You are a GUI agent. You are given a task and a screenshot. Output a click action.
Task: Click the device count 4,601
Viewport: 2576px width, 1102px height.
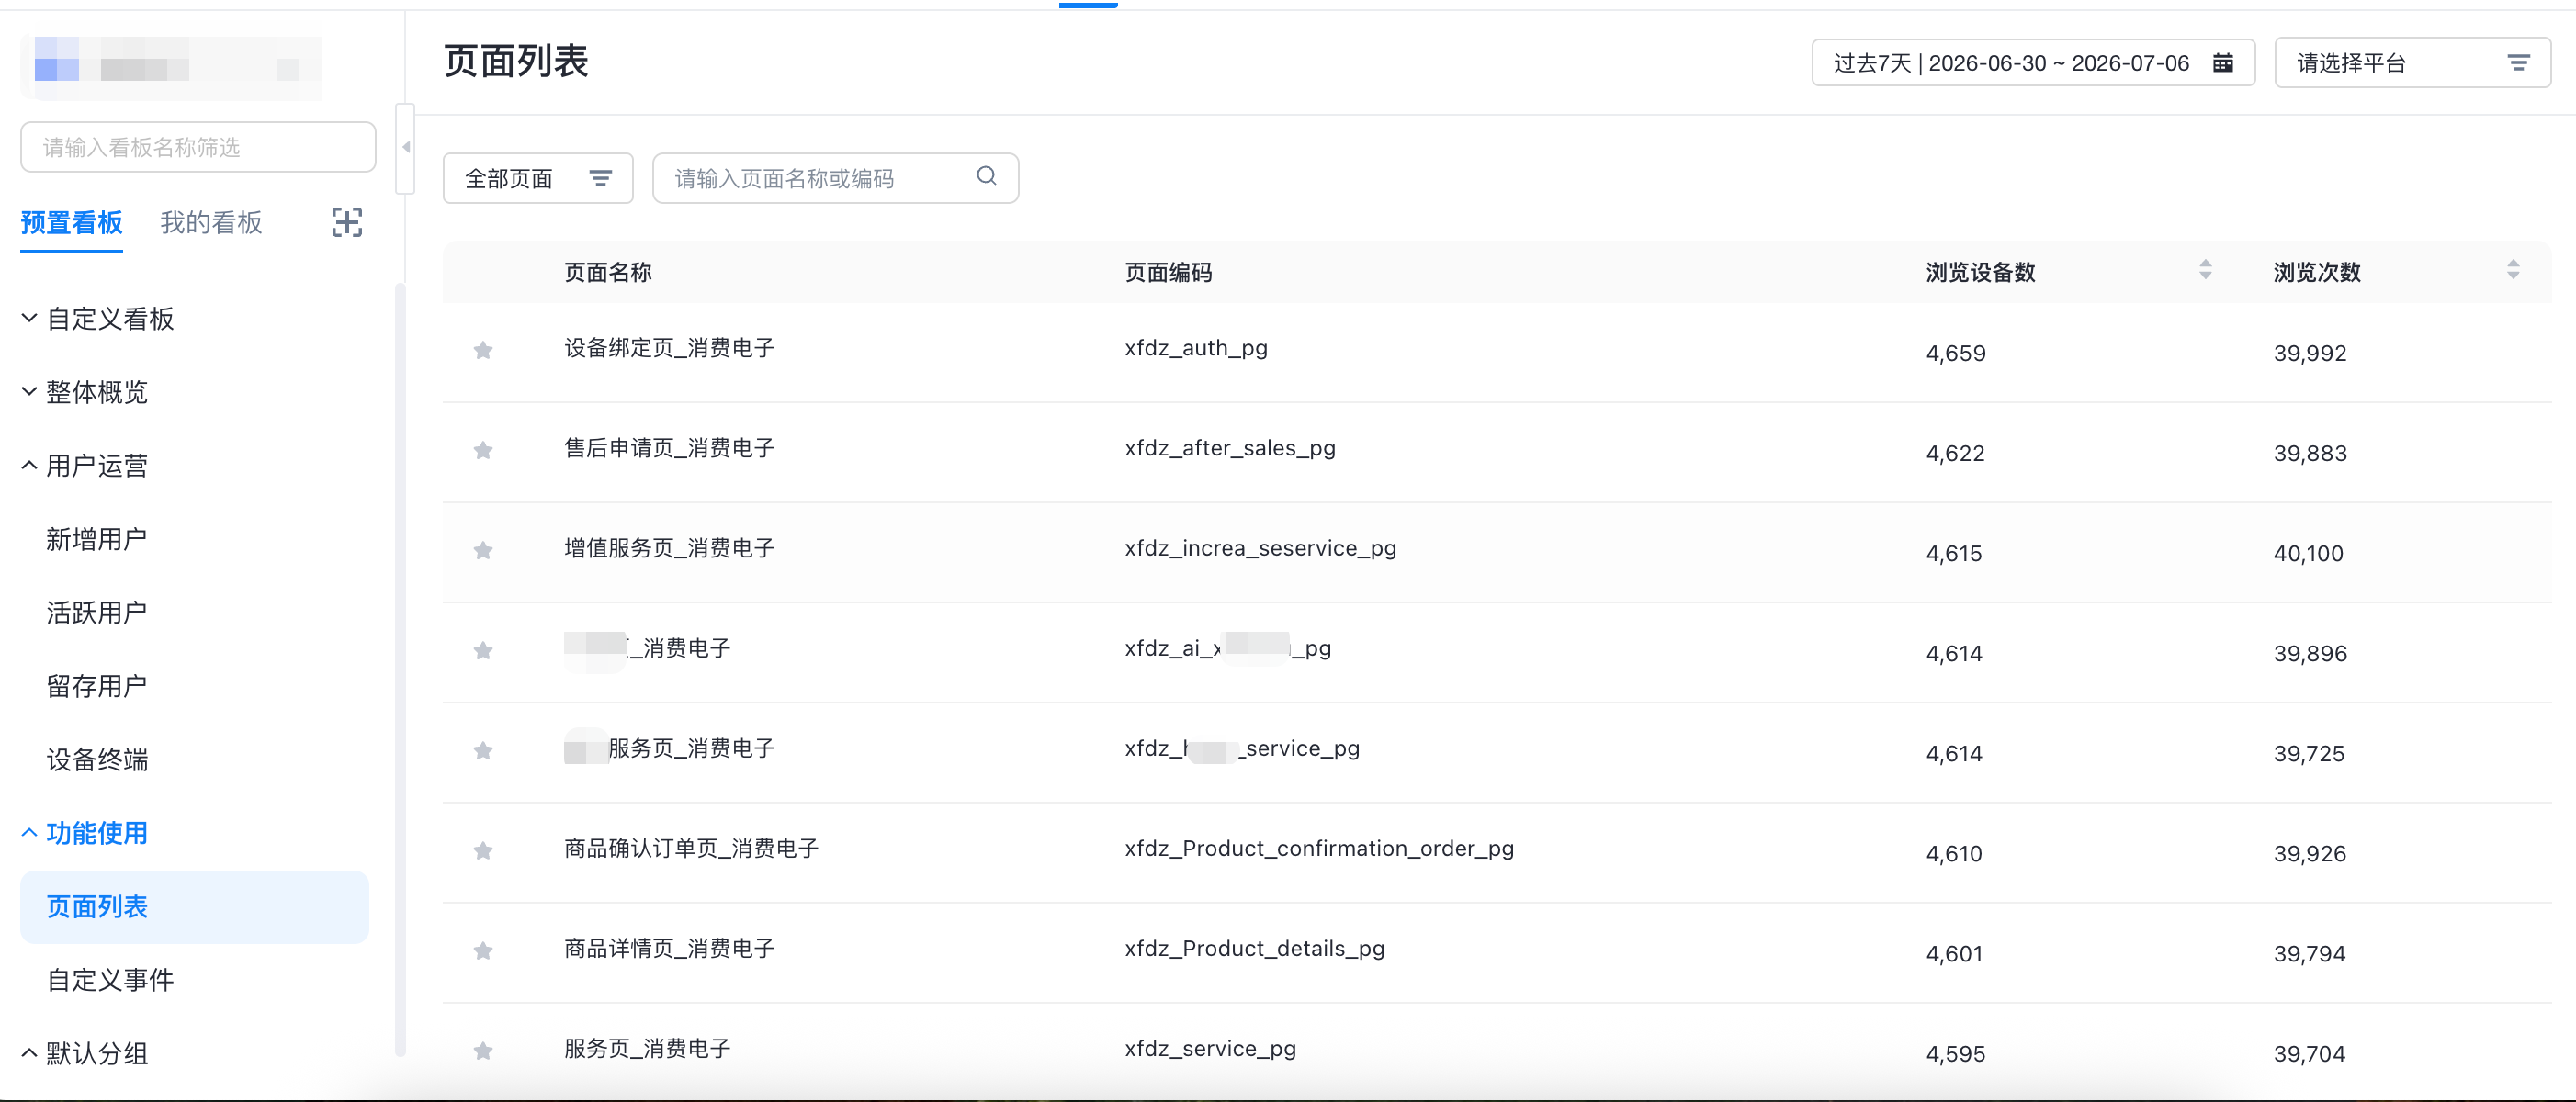coord(1956,953)
